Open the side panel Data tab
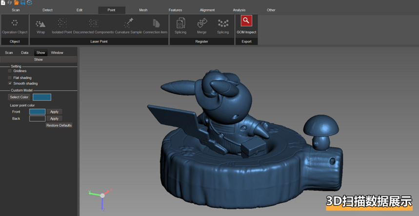Screen dimensions: 419x216 (x=24, y=53)
